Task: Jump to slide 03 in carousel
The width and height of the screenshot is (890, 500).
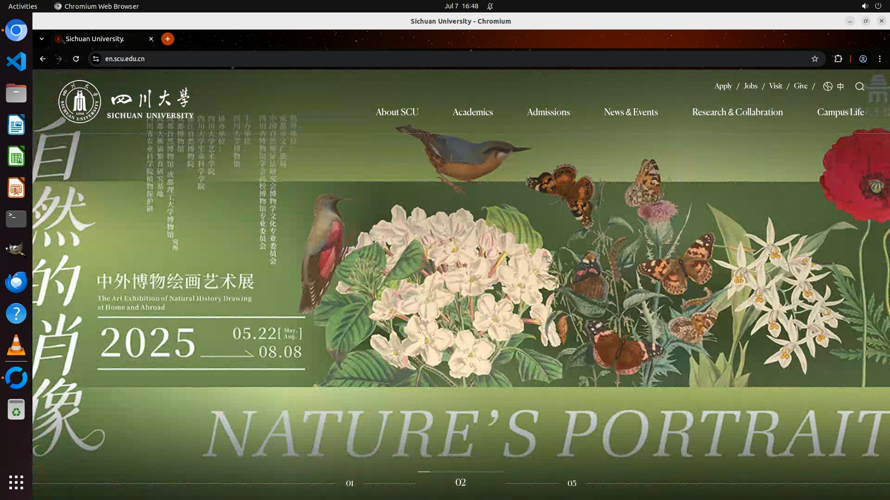Action: coord(572,483)
